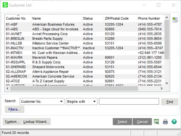The width and height of the screenshot is (181, 136).
Task: Click the name Breslin Parts Supply
Action: coord(47,39)
